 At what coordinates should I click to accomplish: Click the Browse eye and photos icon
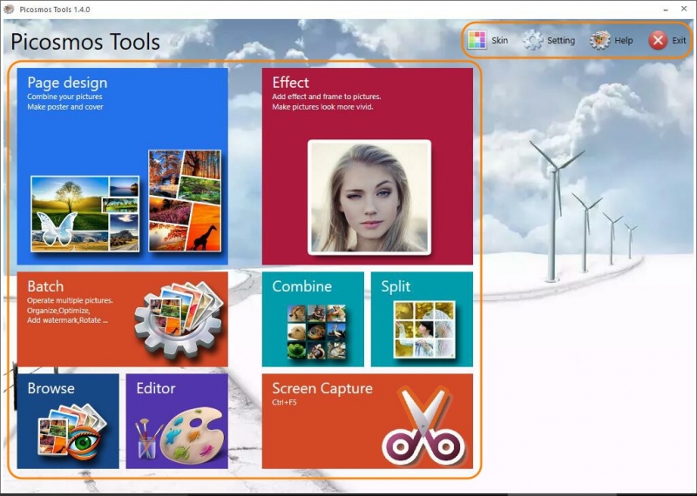[x=72, y=432]
